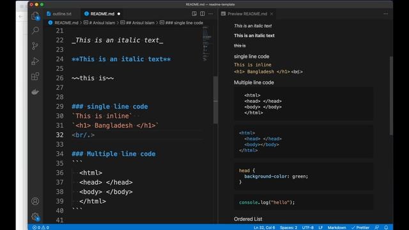Open preview to the side icon
Viewport: 409px width, 230px height.
click(x=194, y=13)
